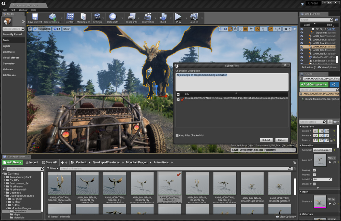Viewport: 341px width, 221px height.
Task: Enable Keep Files Checked Out
Action: click(x=177, y=135)
